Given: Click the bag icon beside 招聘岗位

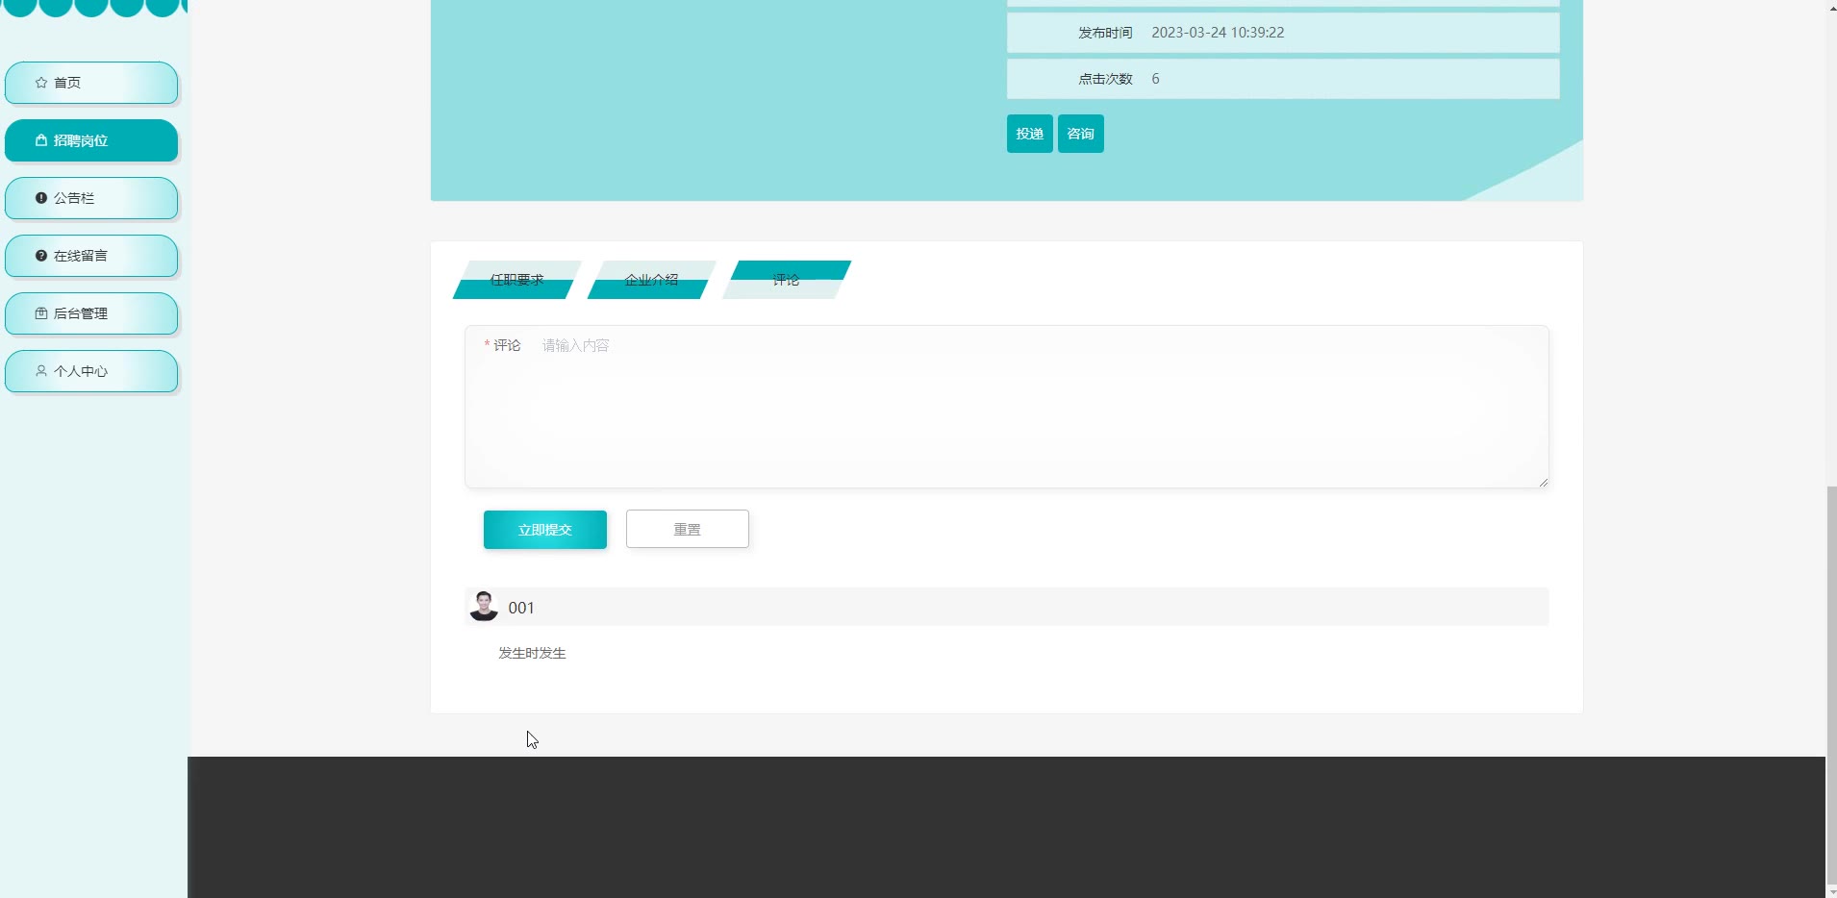Looking at the screenshot, I should click(x=41, y=140).
